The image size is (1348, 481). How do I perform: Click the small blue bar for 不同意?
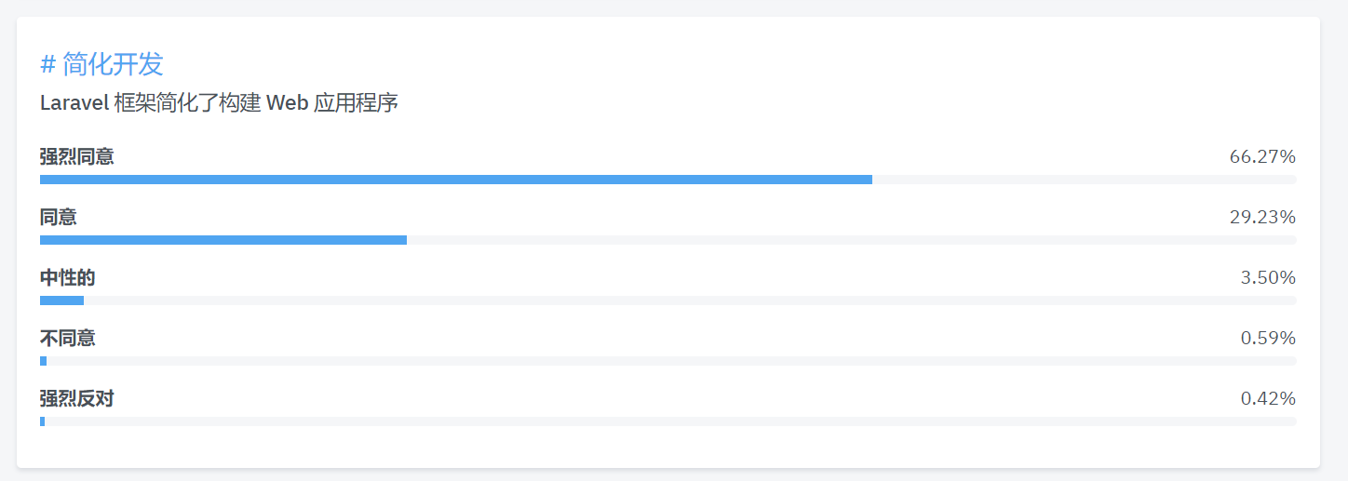[x=43, y=361]
